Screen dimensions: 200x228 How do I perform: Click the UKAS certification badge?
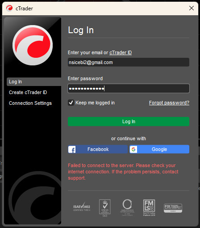point(105,208)
